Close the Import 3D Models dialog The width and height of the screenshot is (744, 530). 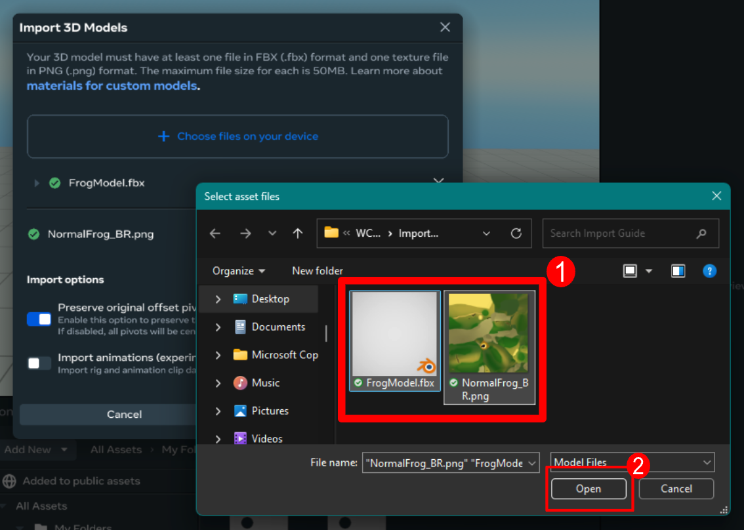pyautogui.click(x=445, y=28)
